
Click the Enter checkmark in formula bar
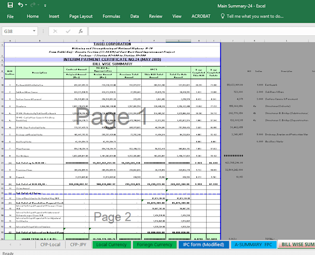coord(68,31)
